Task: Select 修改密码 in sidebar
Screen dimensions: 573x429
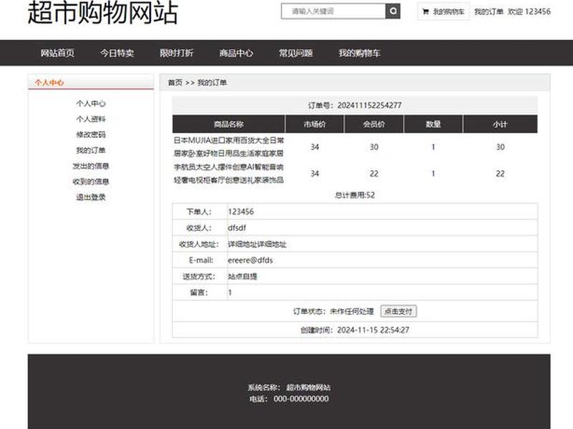Action: click(x=91, y=134)
